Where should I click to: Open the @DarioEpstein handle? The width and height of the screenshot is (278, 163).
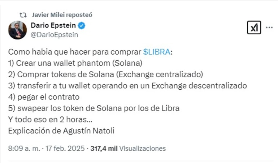click(54, 35)
